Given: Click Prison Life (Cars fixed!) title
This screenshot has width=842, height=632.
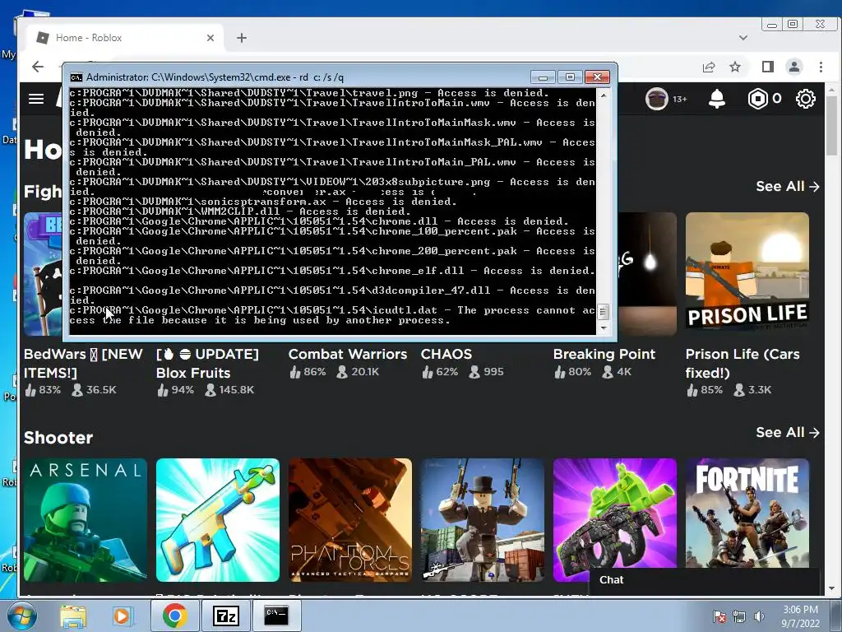Looking at the screenshot, I should point(743,363).
